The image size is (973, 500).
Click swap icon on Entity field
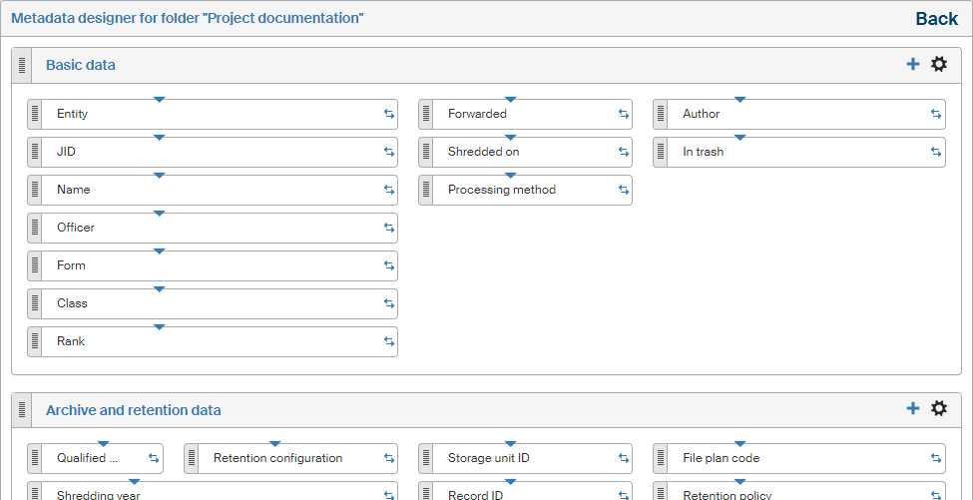(x=389, y=115)
